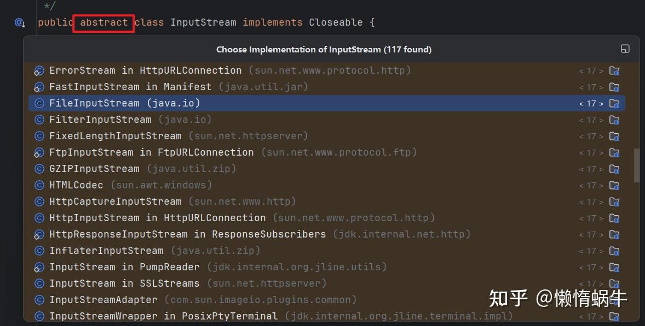Click the class icon next to GZIPInputStream
645x326 pixels.
(x=39, y=169)
